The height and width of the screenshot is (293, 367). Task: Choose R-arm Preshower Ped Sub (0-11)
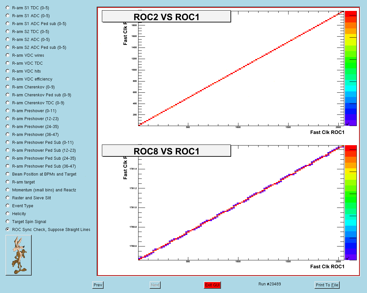8,143
